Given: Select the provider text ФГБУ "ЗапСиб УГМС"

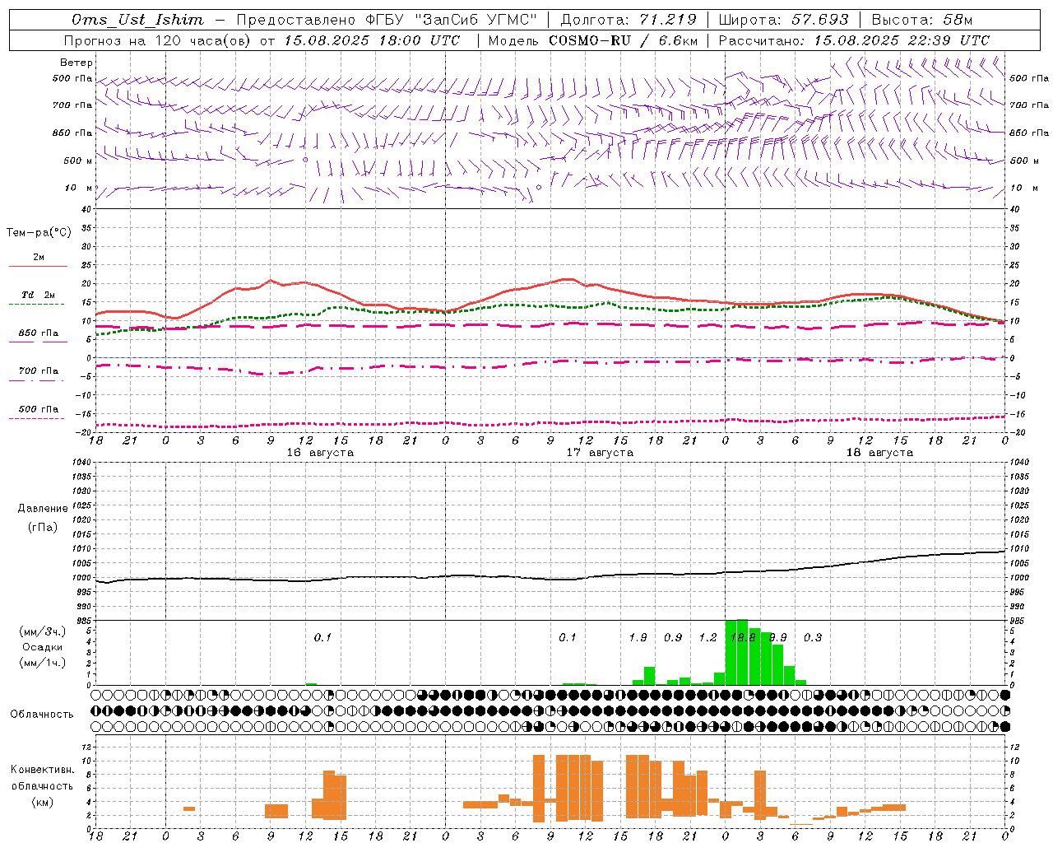Looking at the screenshot, I should 449,20.
